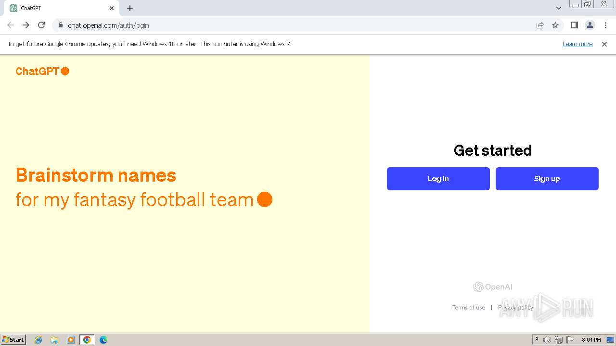Open the Windows Start menu
Image resolution: width=616 pixels, height=346 pixels.
coord(13,339)
